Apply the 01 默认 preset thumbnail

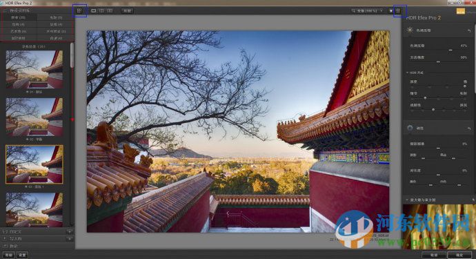[34, 69]
